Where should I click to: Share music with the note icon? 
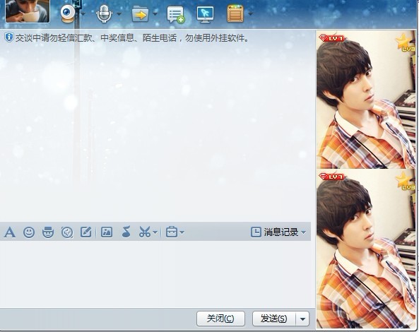tap(126, 232)
